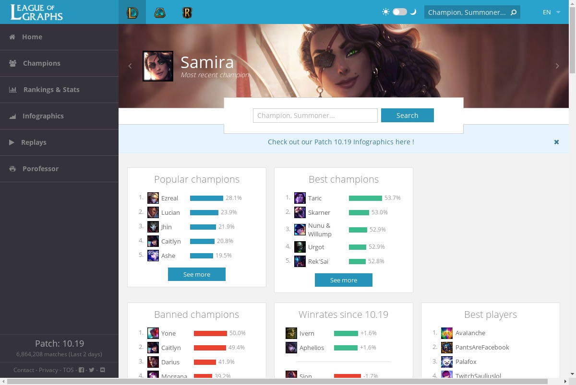
Task: Open the Contact footer link
Action: pyautogui.click(x=24, y=370)
